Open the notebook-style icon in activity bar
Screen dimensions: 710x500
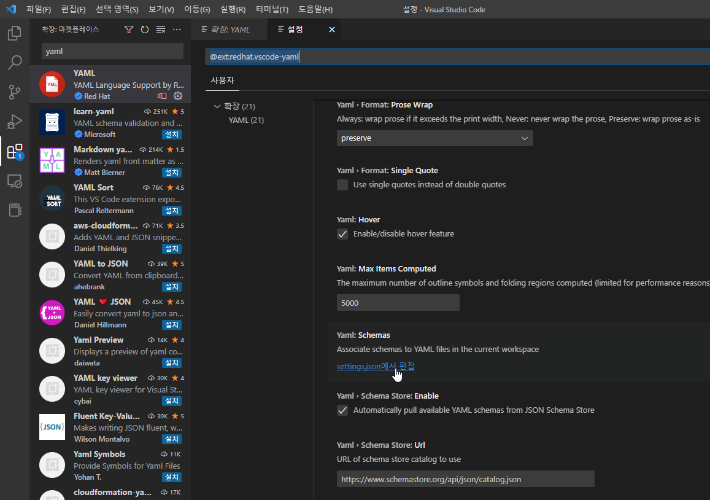pos(15,210)
